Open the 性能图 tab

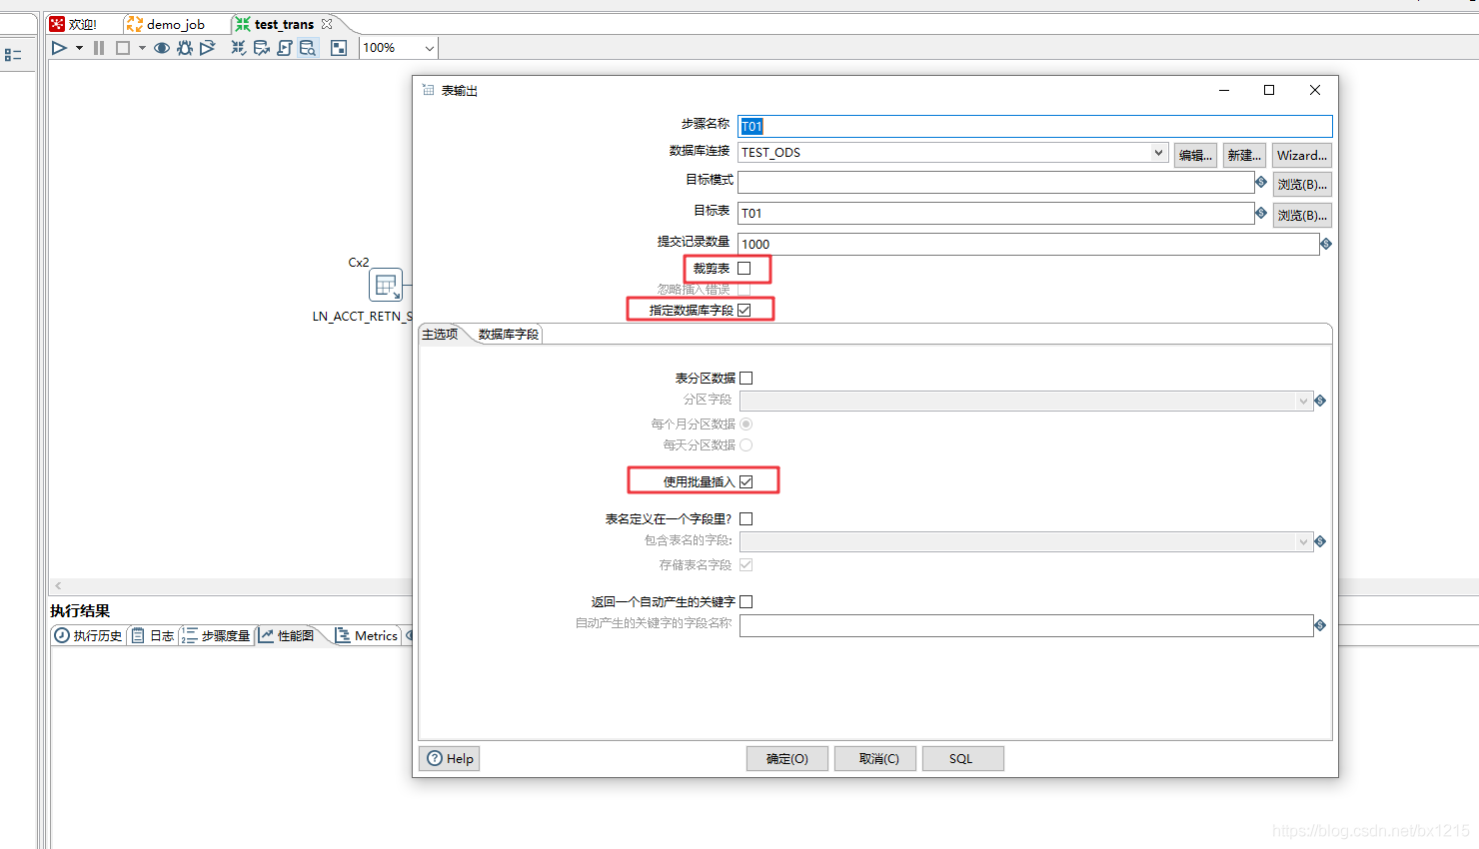click(287, 635)
